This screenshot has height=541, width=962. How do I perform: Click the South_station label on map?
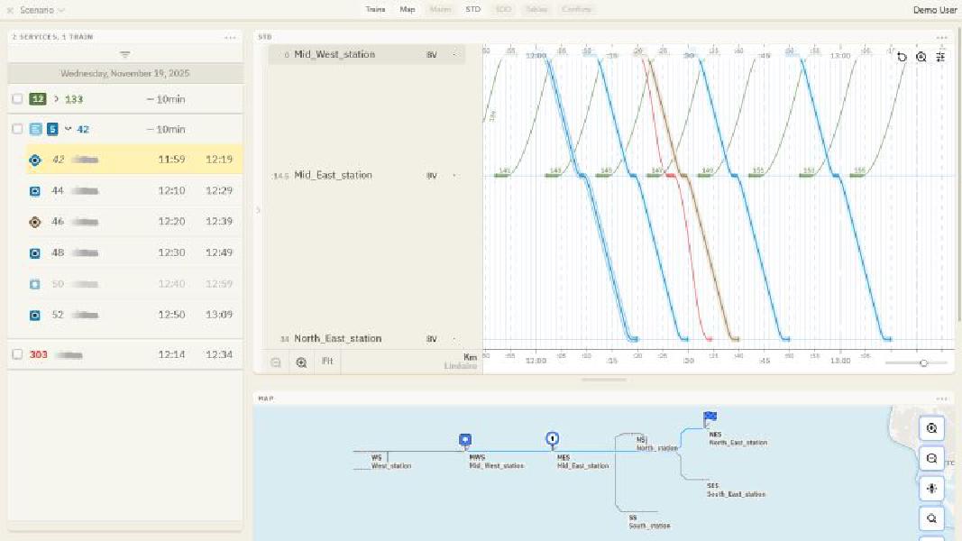pyautogui.click(x=649, y=526)
